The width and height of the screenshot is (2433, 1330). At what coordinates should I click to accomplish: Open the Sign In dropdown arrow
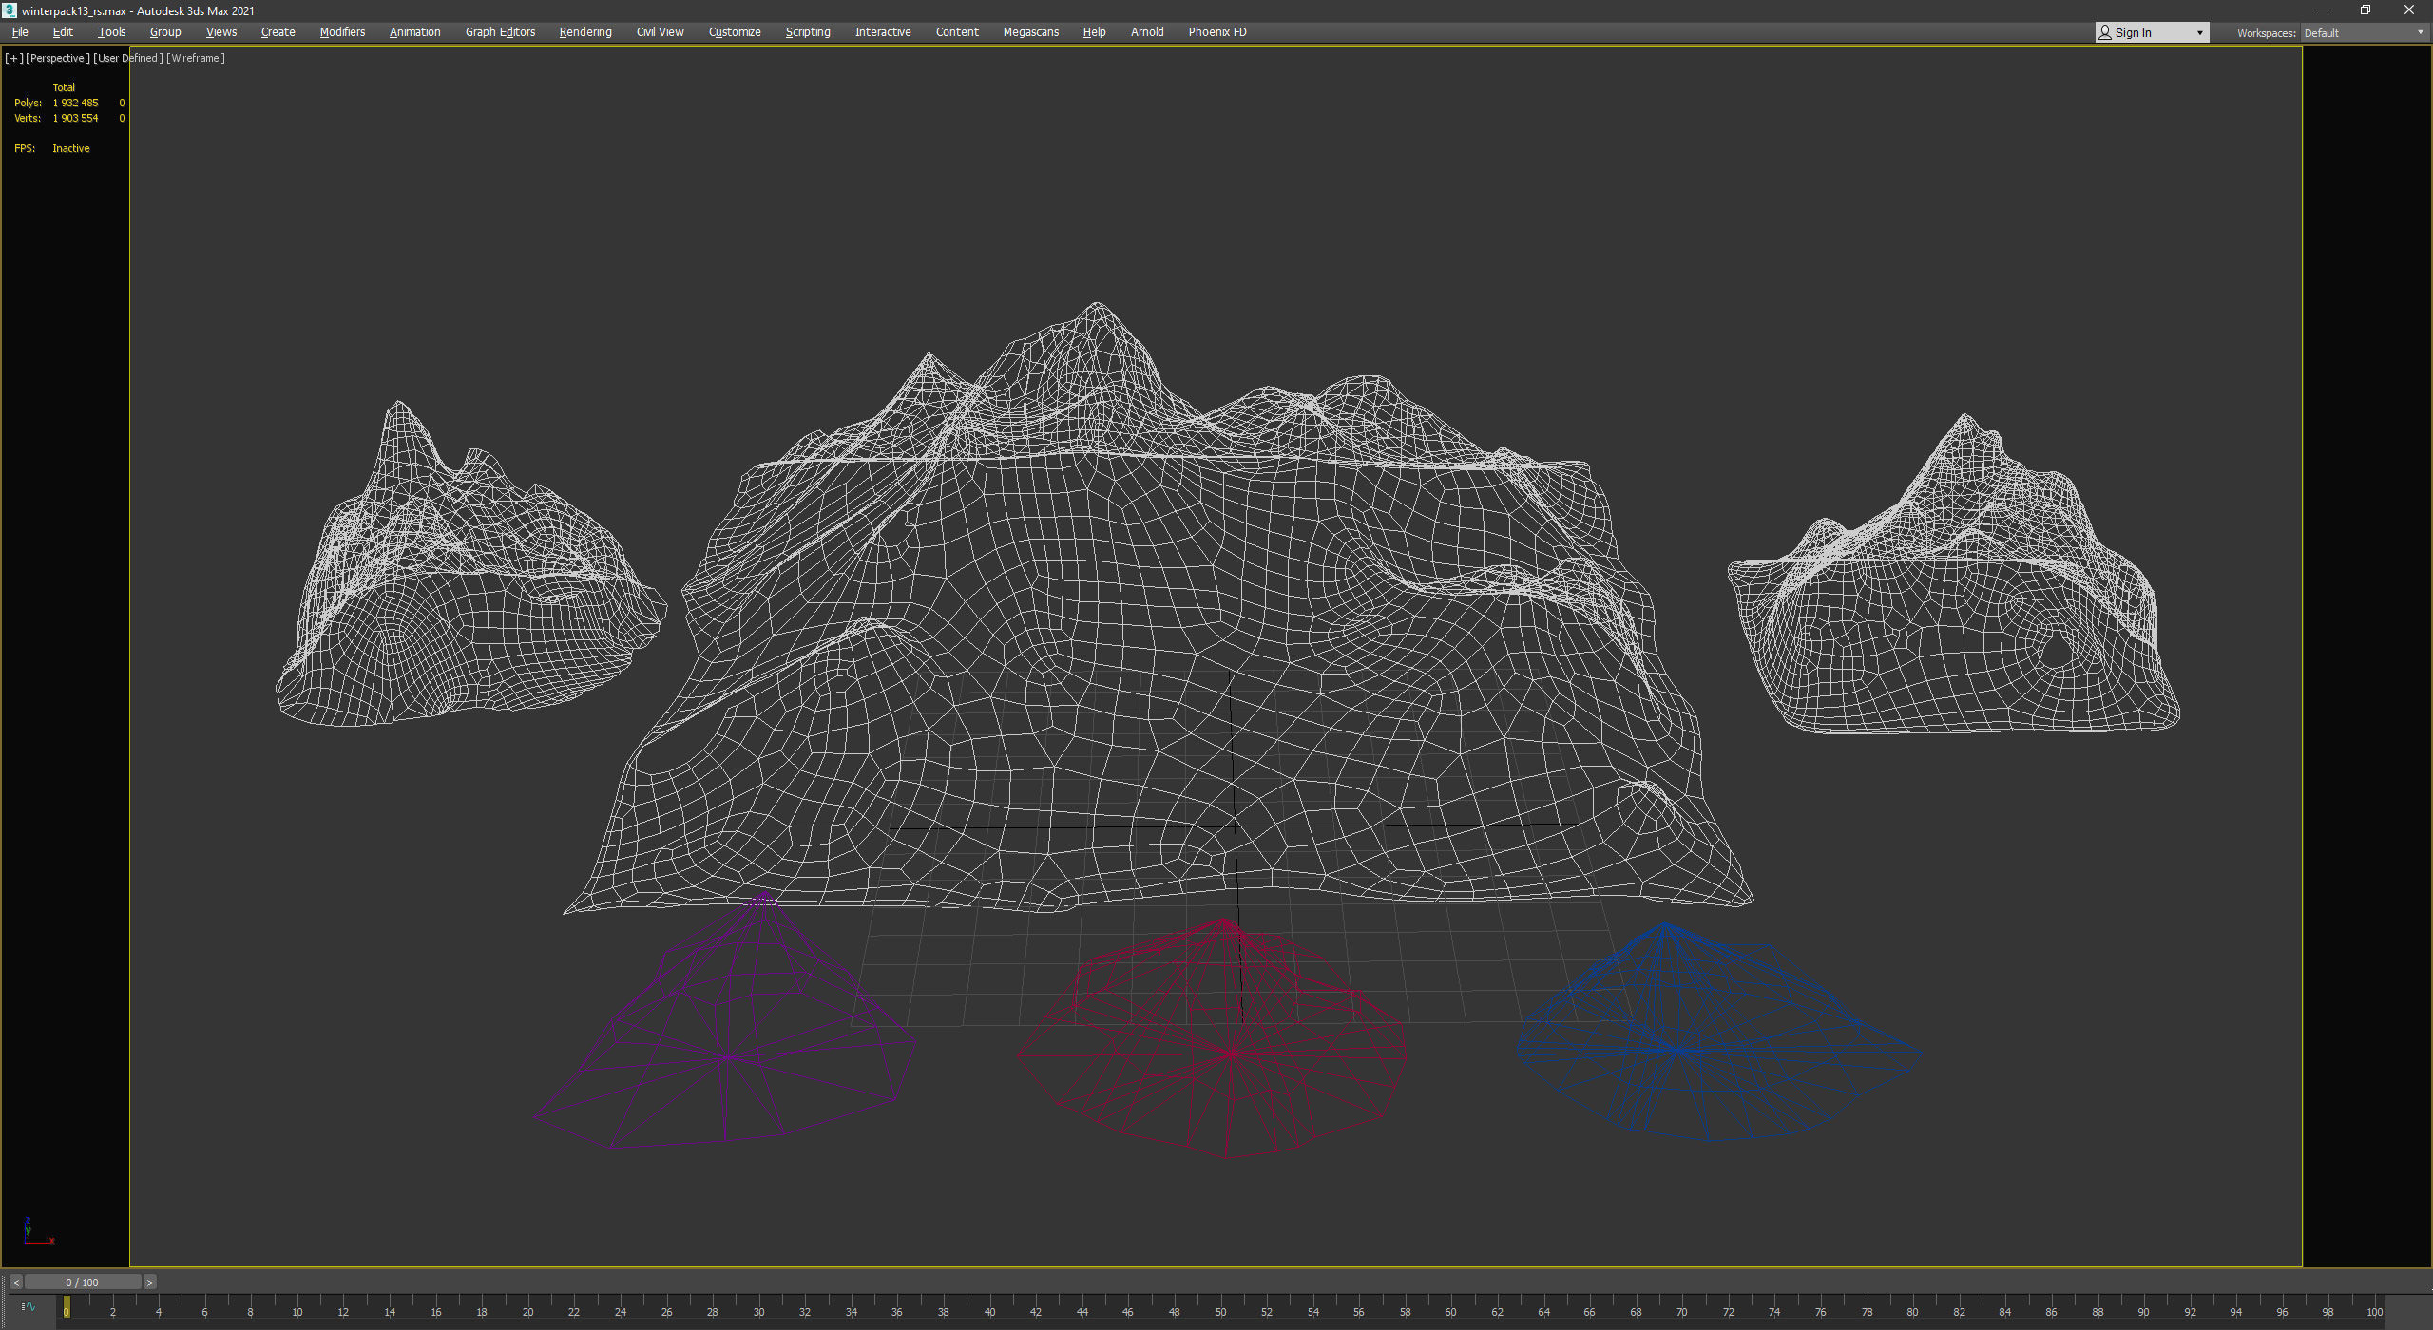pos(2199,32)
